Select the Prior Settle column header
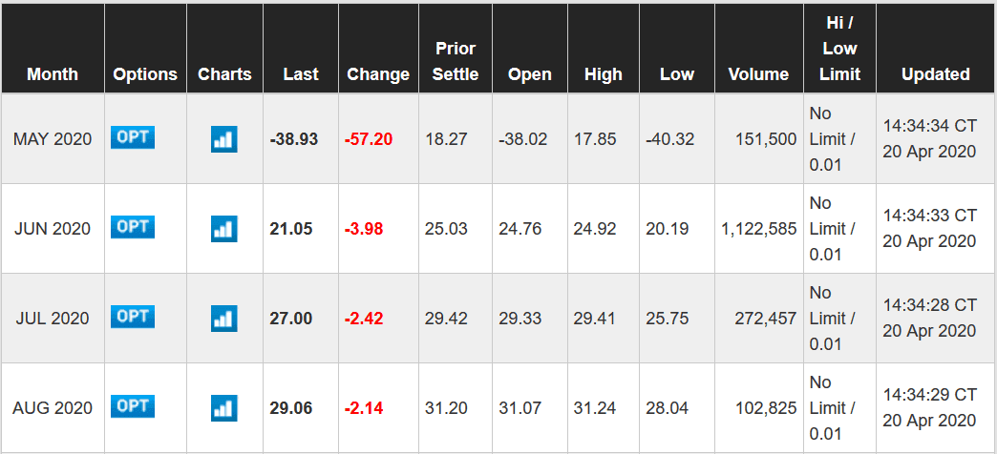Image resolution: width=997 pixels, height=454 pixels. (456, 61)
